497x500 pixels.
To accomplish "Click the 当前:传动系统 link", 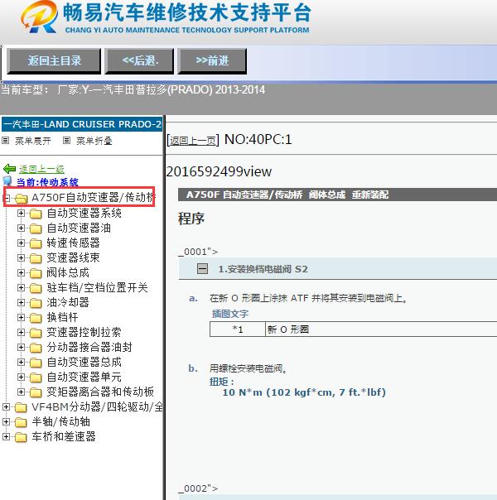I will [x=47, y=182].
